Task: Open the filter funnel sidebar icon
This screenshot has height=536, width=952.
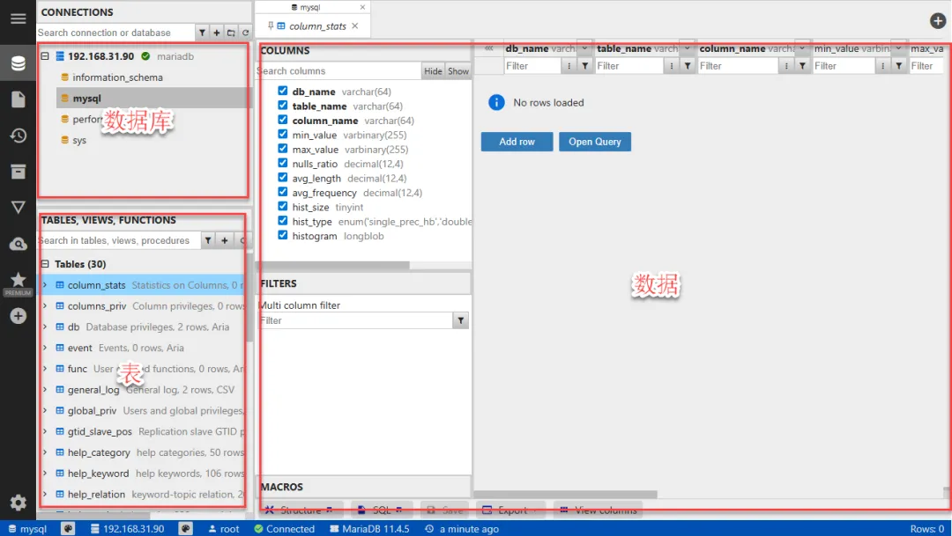Action: [19, 208]
